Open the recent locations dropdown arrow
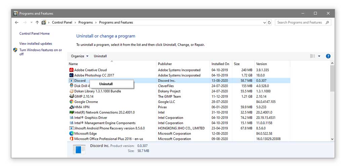344x168 pixels. point(31,22)
